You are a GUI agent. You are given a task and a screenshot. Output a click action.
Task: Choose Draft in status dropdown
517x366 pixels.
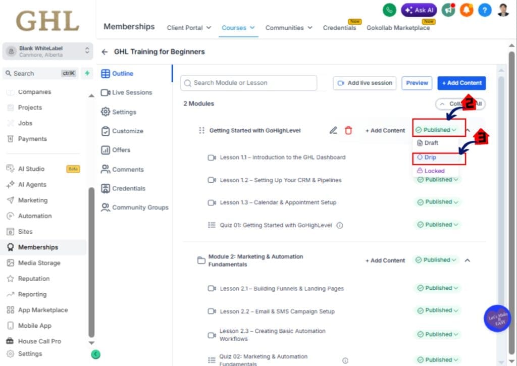pos(428,143)
